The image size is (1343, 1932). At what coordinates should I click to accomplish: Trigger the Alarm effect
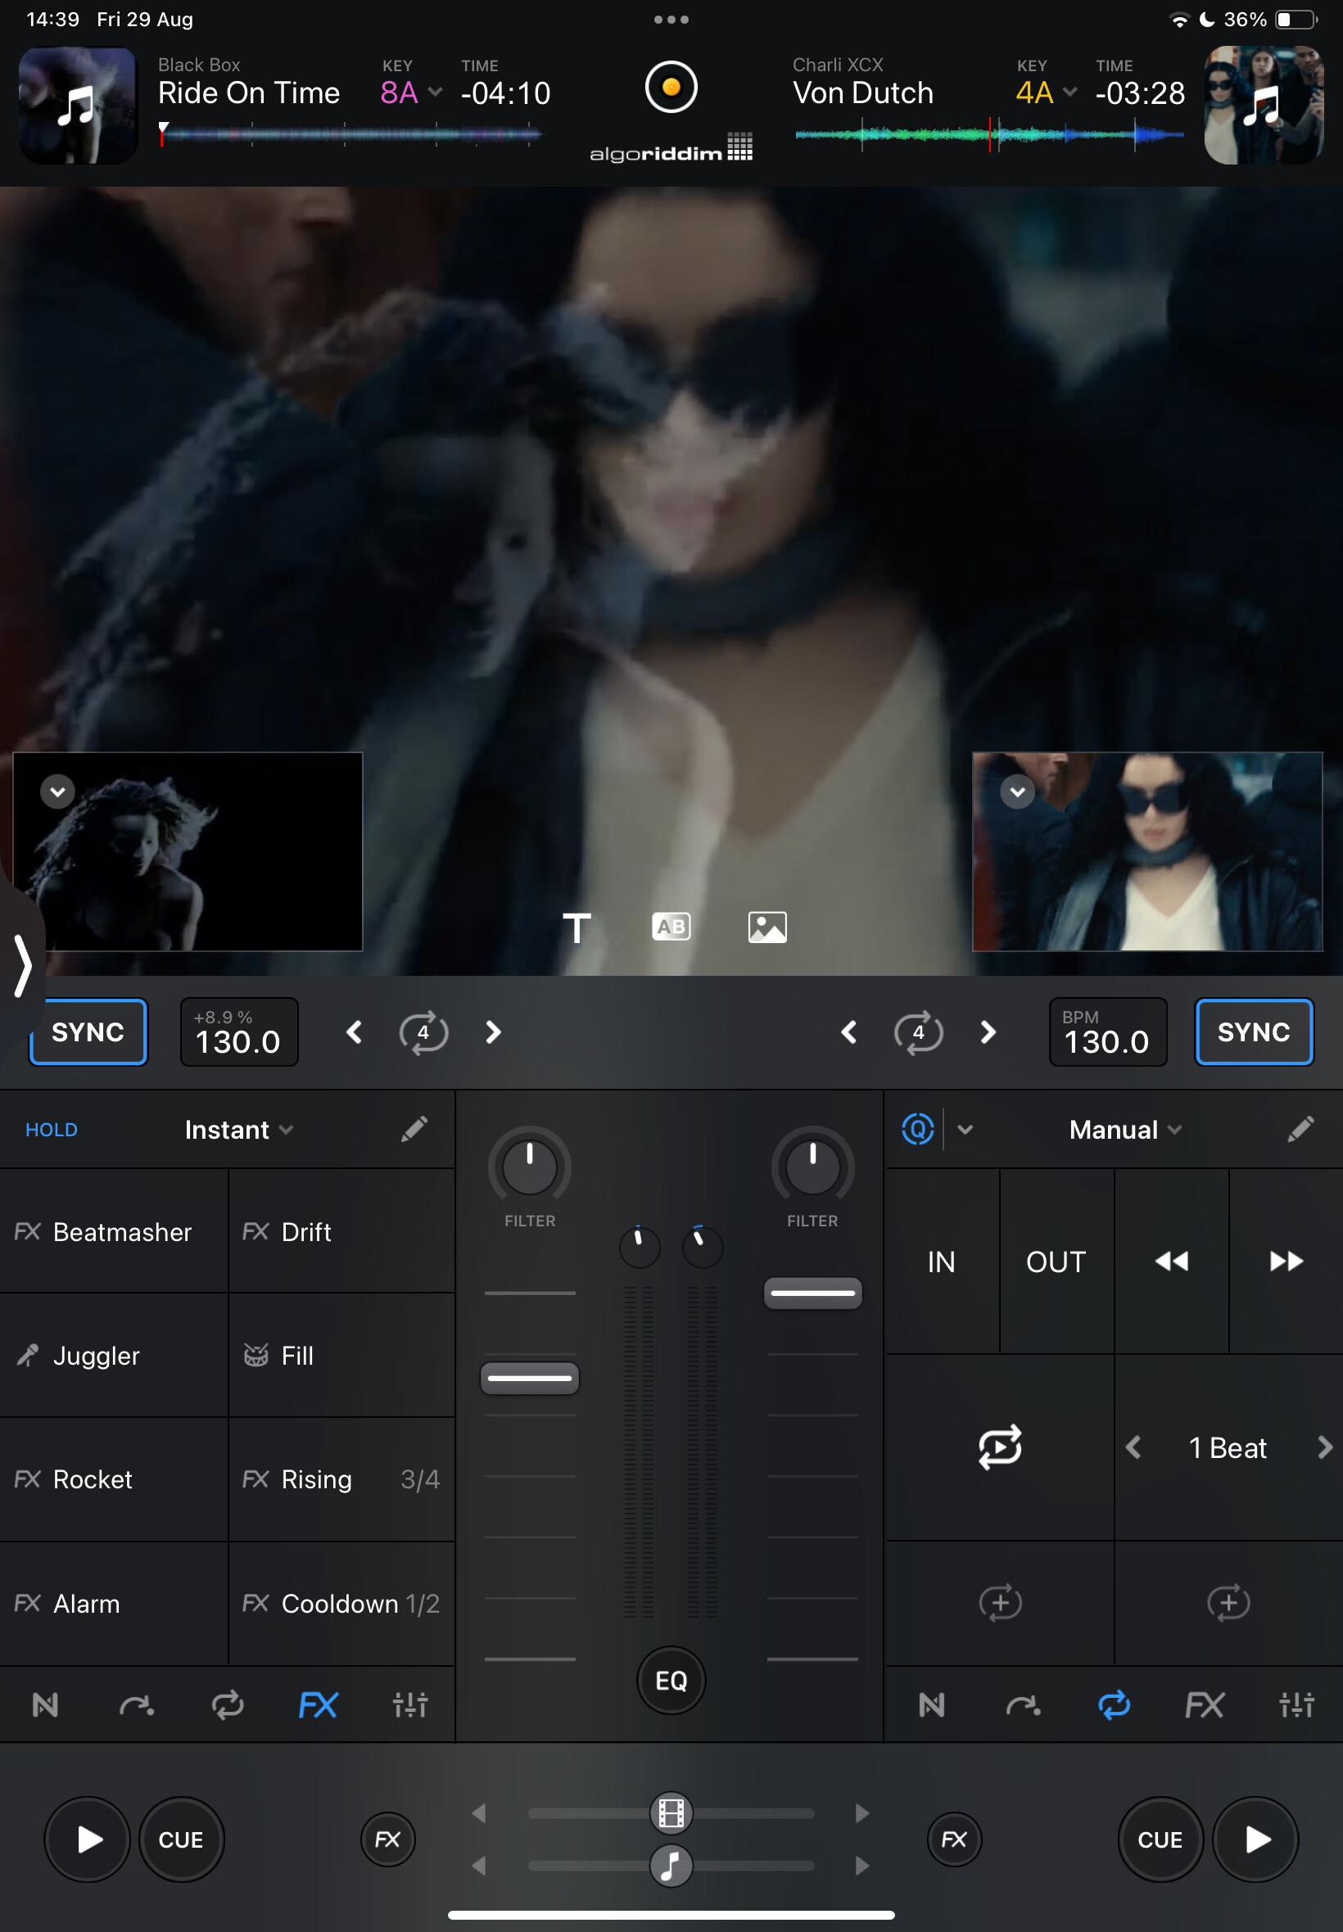(114, 1603)
